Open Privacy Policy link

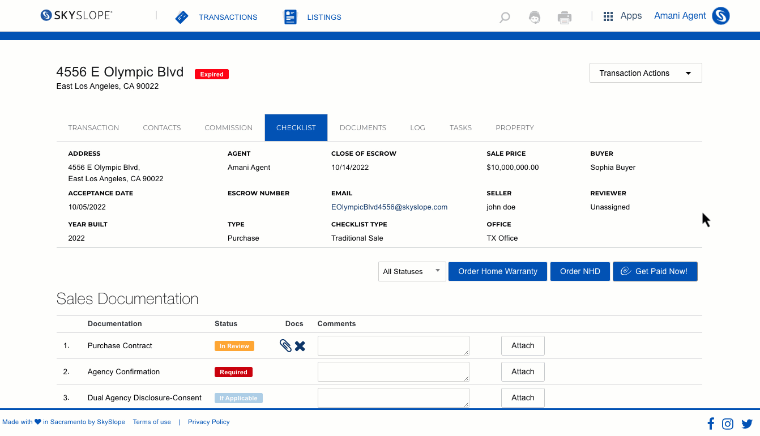point(209,422)
